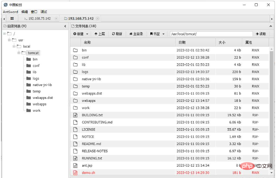
Task: Sort by 大小 column header
Action: point(229,42)
